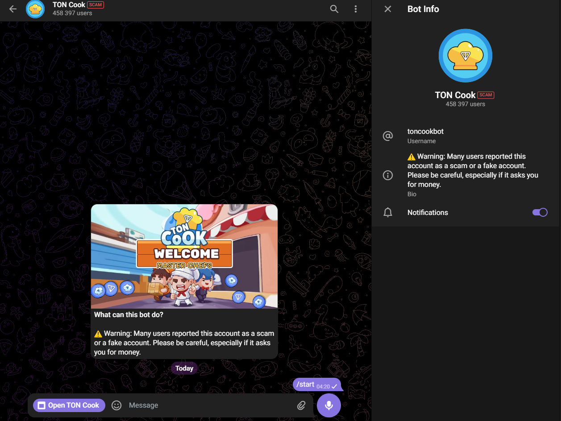Screen dimensions: 561x421
Task: Click the 458 397 users count in Bot Info
Action: tap(465, 104)
